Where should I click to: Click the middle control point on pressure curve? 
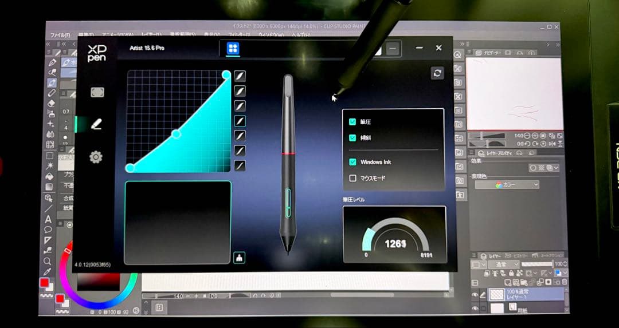coord(176,134)
